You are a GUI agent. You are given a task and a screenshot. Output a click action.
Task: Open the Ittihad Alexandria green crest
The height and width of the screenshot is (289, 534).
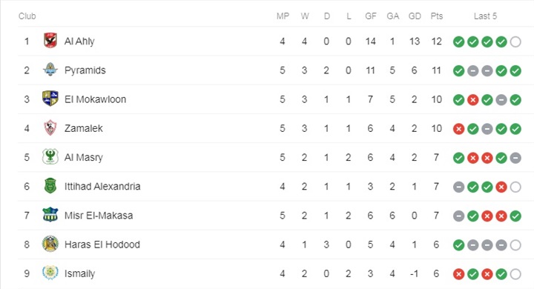pyautogui.click(x=50, y=186)
